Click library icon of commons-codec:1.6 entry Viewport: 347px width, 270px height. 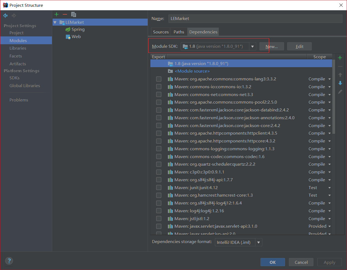click(x=170, y=157)
